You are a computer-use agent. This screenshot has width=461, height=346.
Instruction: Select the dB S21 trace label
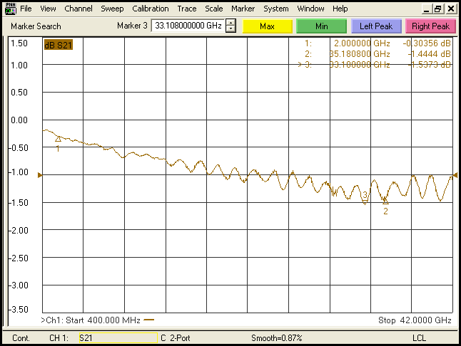coord(58,44)
